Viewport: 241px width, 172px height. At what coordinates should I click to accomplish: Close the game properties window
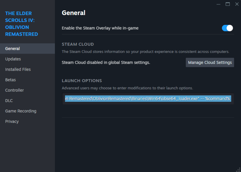pos(237,4)
